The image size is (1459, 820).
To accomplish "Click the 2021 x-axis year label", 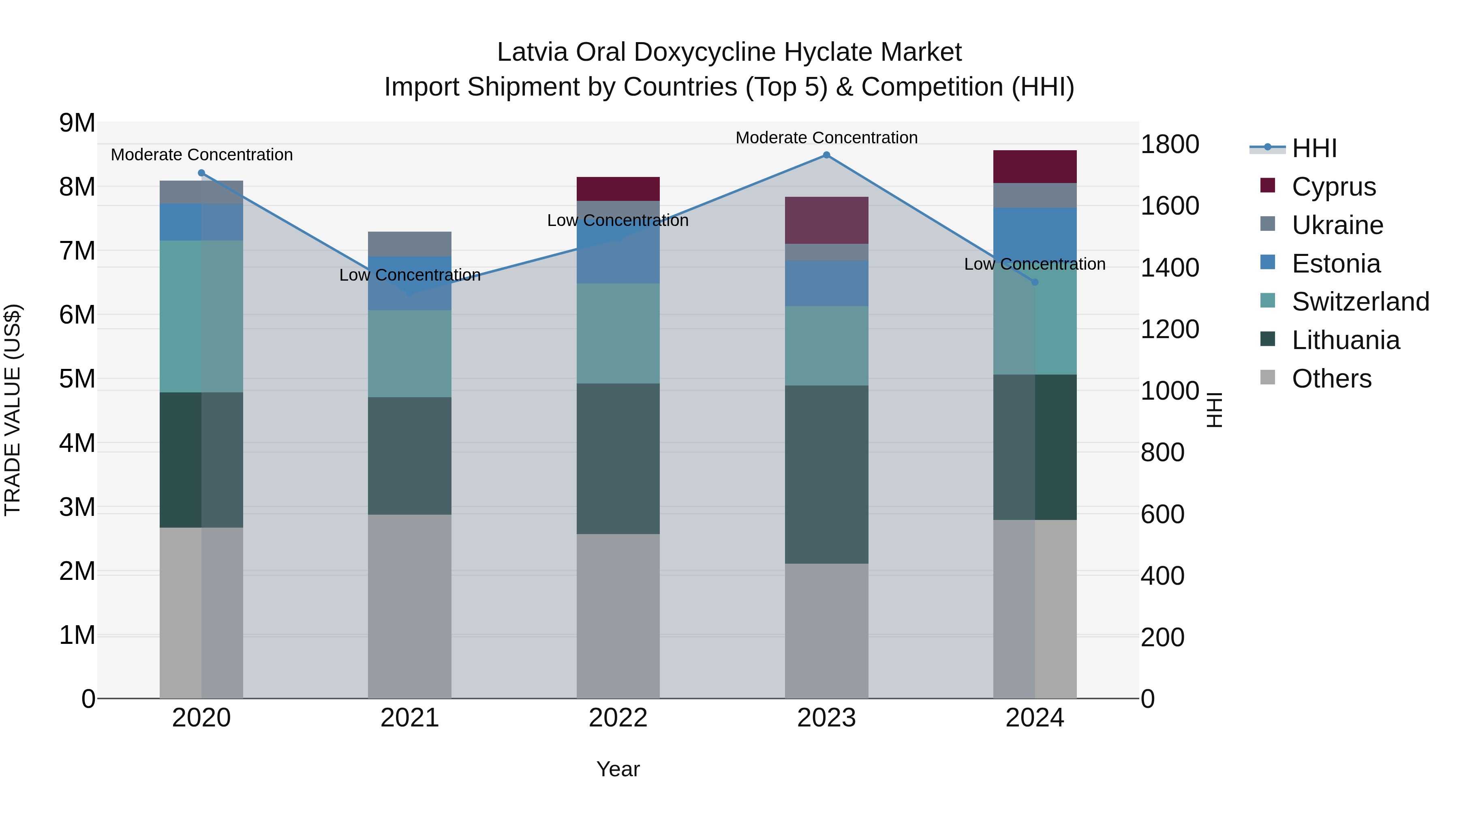I will (x=409, y=718).
